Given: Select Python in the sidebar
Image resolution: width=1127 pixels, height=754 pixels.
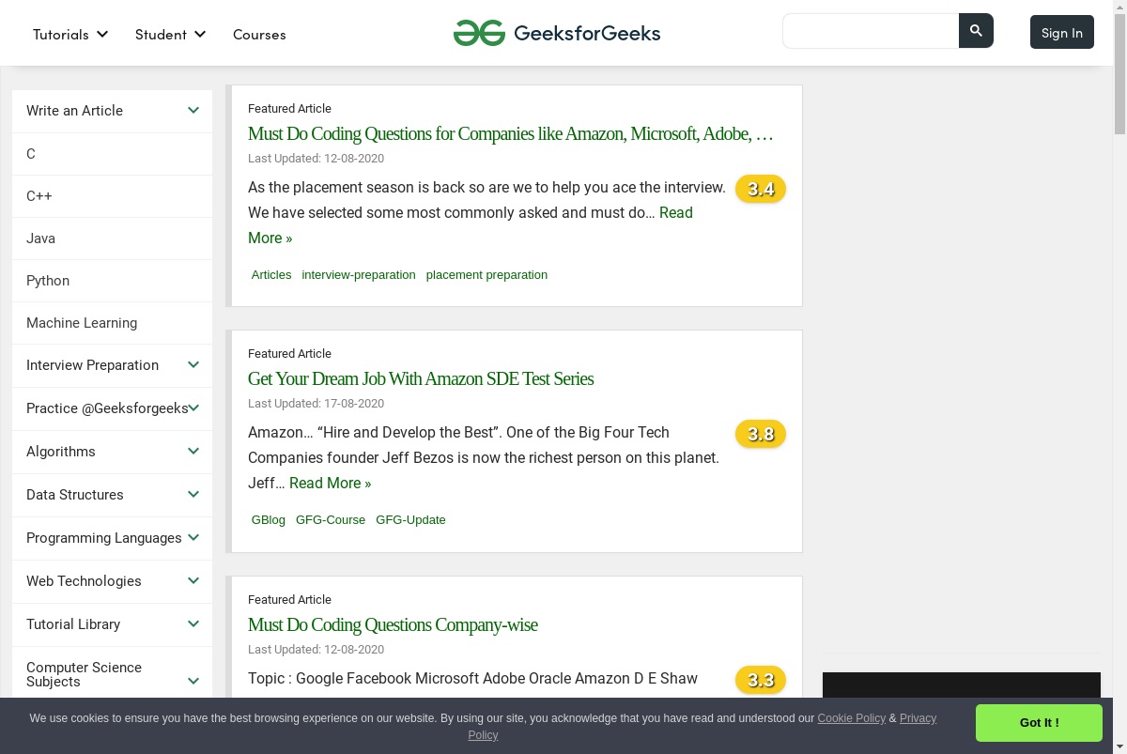Looking at the screenshot, I should (x=112, y=281).
